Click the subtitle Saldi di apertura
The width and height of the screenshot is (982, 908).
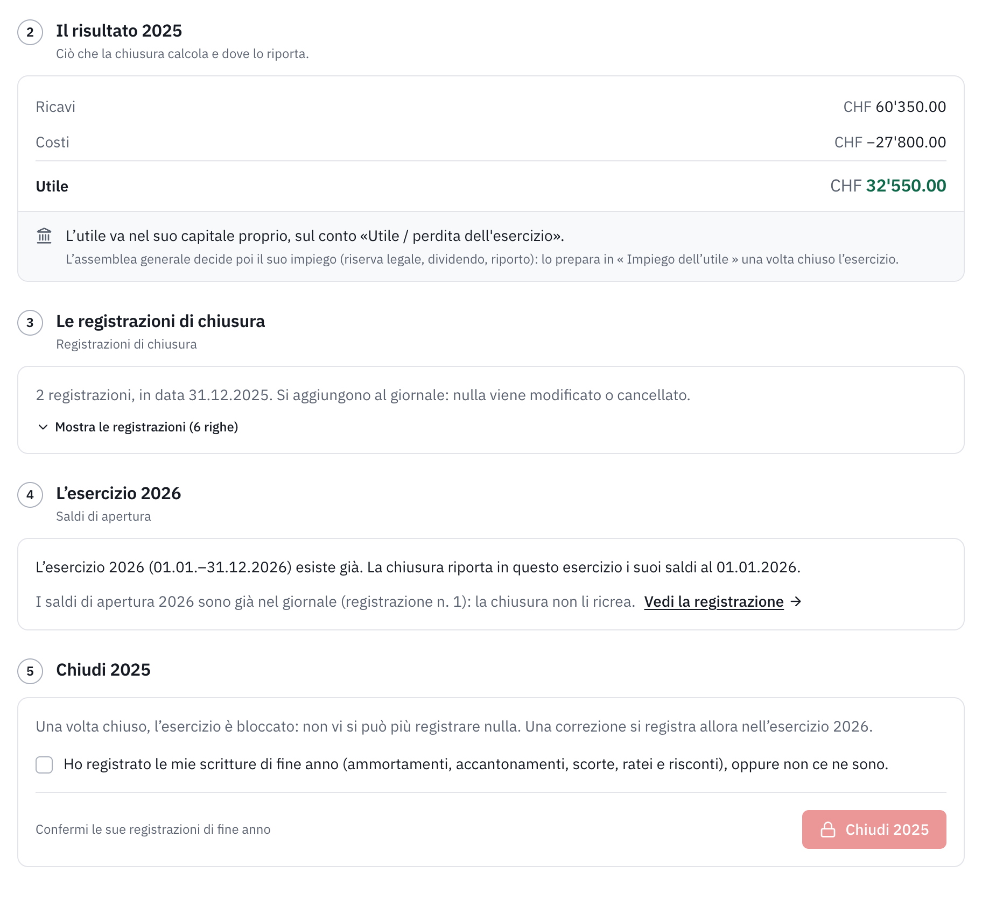click(103, 516)
